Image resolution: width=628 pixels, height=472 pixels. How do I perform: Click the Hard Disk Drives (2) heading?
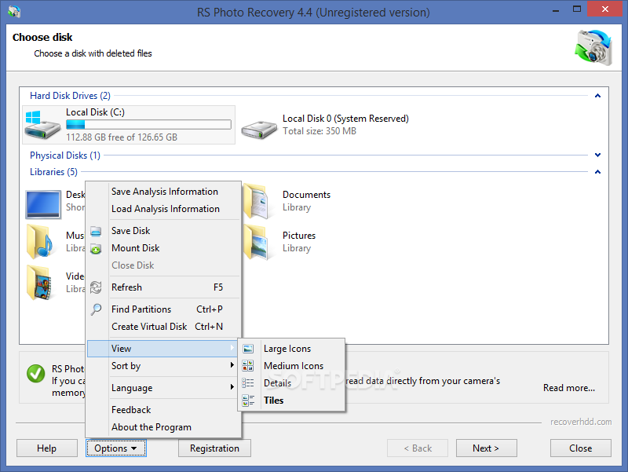[x=70, y=96]
